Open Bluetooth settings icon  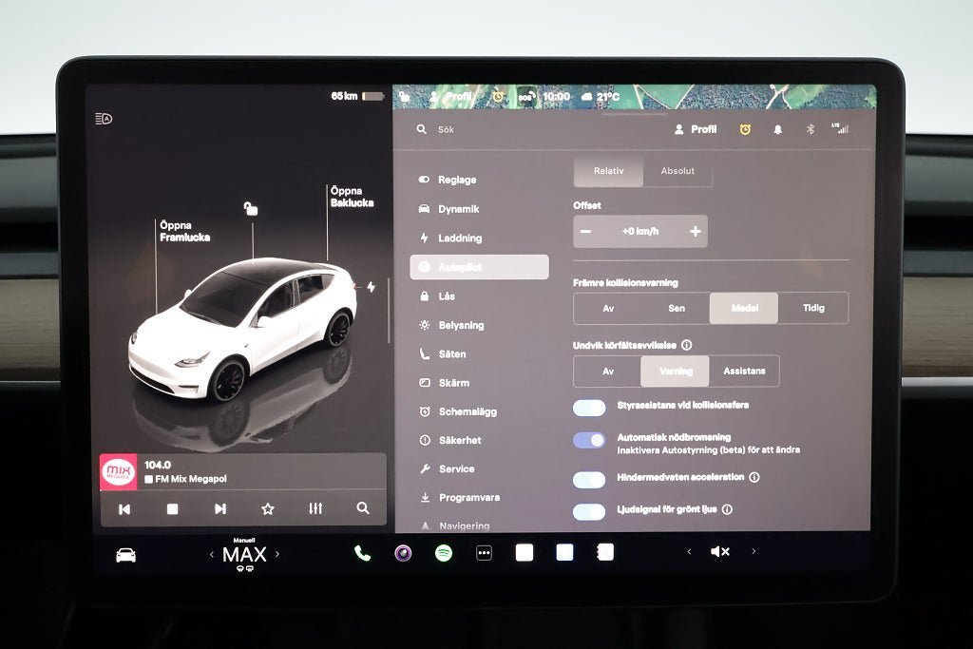(x=810, y=129)
